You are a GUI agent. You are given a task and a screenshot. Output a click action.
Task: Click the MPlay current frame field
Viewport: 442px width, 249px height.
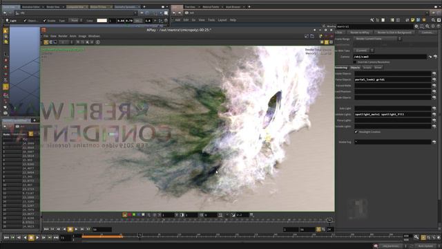[102, 230]
